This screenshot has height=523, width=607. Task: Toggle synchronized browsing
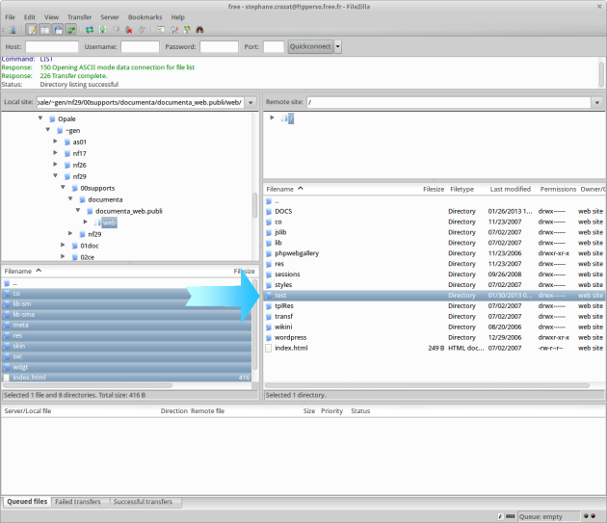[x=187, y=30]
